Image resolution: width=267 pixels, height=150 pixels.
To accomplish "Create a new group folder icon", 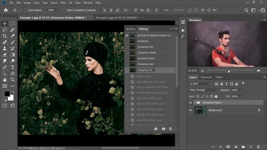I will 243,147.
